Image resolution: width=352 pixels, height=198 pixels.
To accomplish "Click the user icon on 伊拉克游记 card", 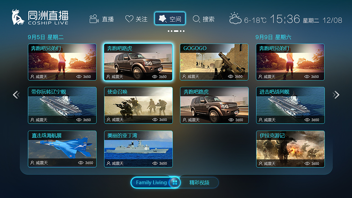I will [x=260, y=163].
